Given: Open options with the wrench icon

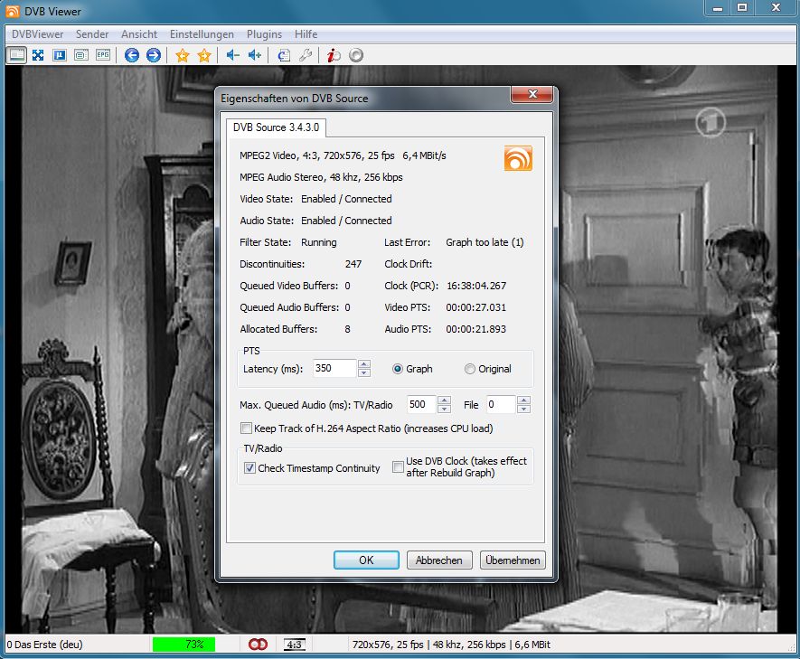Looking at the screenshot, I should (306, 54).
